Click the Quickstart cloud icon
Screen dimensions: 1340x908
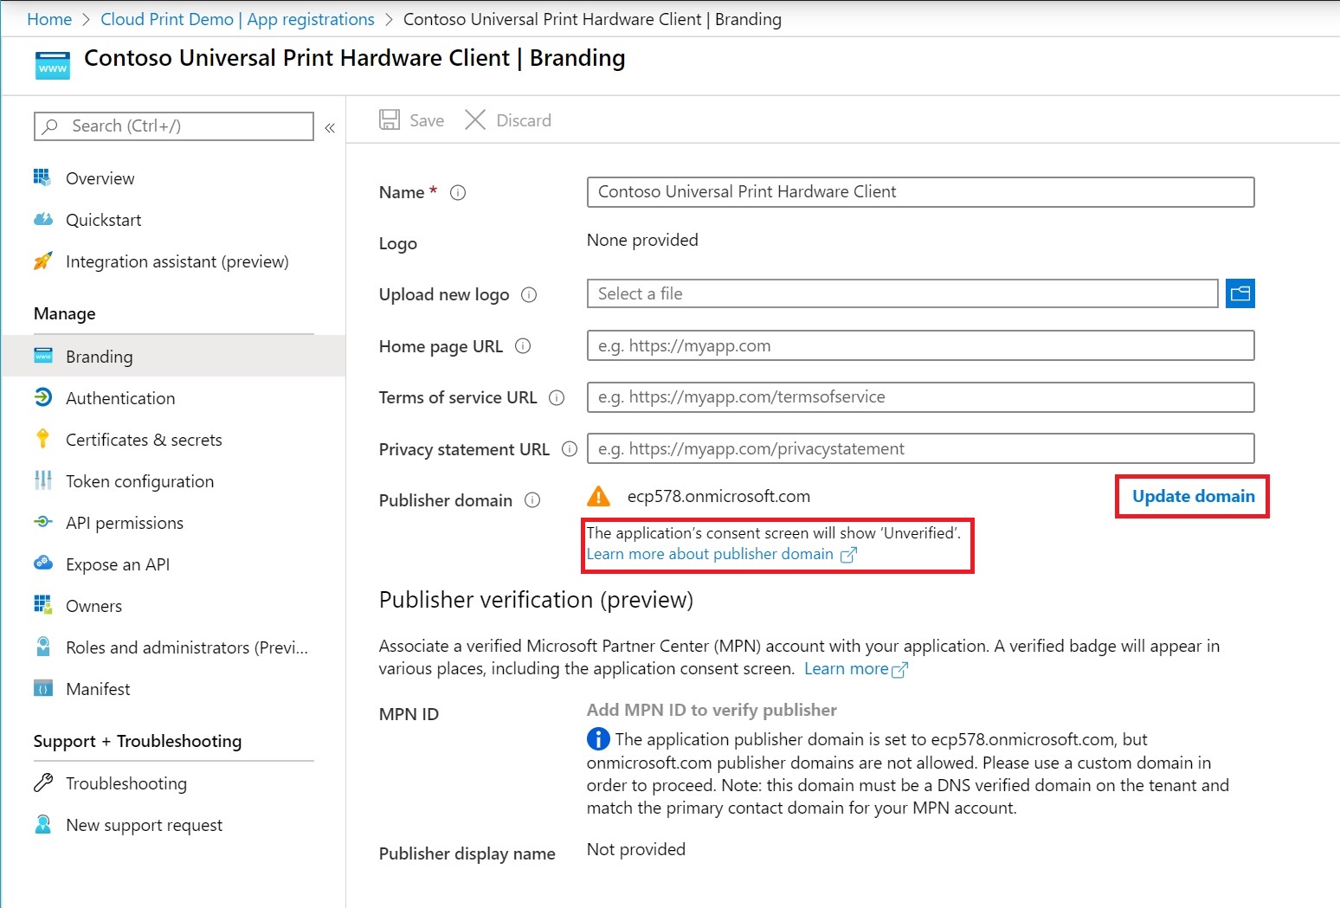click(42, 219)
